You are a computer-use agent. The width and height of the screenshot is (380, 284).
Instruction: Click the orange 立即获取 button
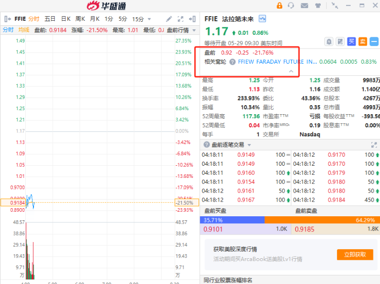click(x=355, y=255)
